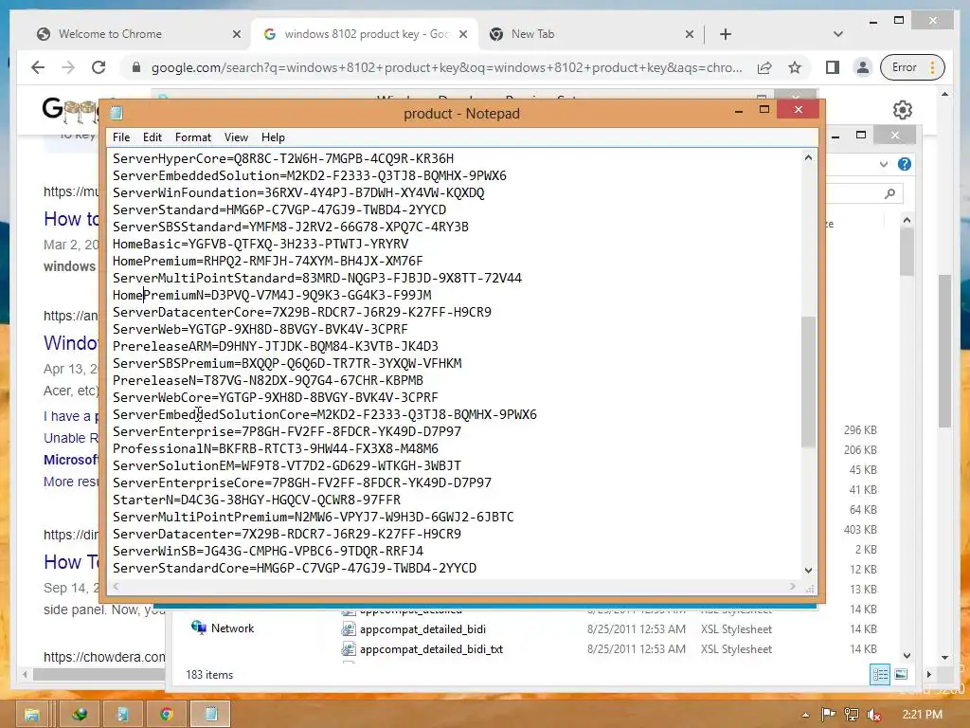Reload the Chrome page

(99, 67)
